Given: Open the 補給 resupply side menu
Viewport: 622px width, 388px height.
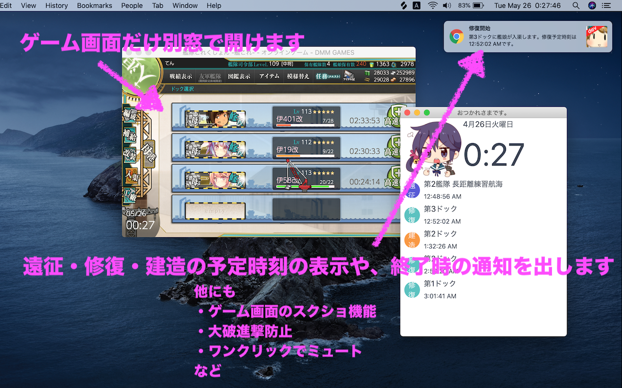Looking at the screenshot, I should [x=130, y=134].
